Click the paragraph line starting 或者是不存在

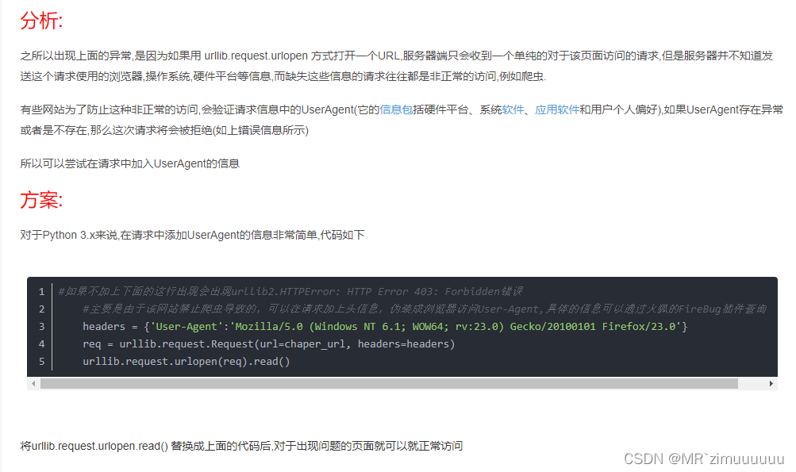[164, 130]
